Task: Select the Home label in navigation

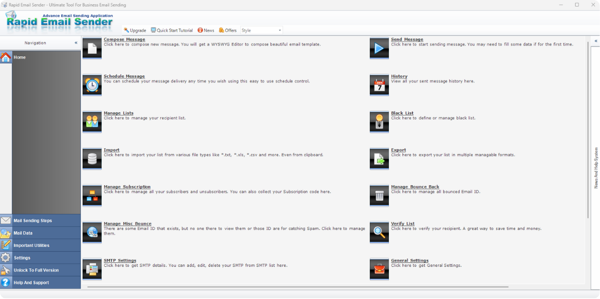Action: (20, 57)
